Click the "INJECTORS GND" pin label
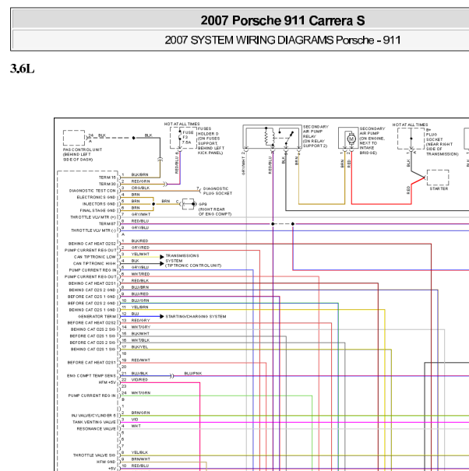469x471 pixels. 99,204
